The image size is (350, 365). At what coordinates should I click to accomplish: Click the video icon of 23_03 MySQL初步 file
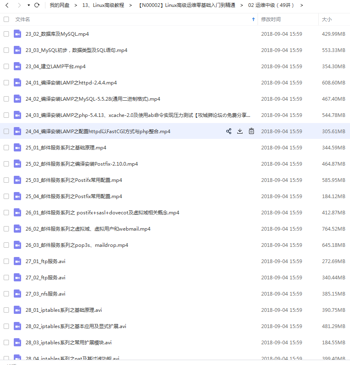[x=17, y=50]
